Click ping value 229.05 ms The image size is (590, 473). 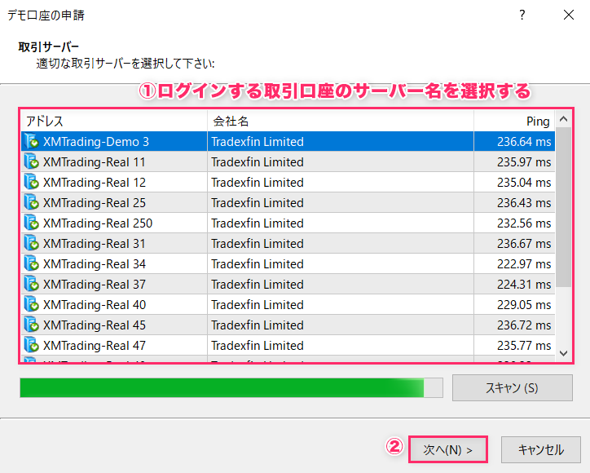tap(524, 304)
